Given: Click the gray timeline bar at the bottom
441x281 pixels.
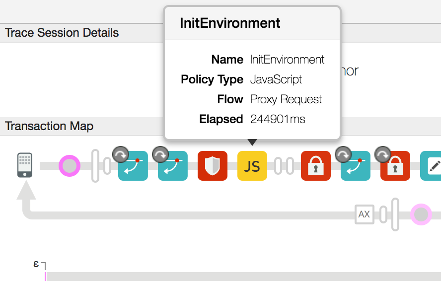Looking at the screenshot, I should pos(243,276).
